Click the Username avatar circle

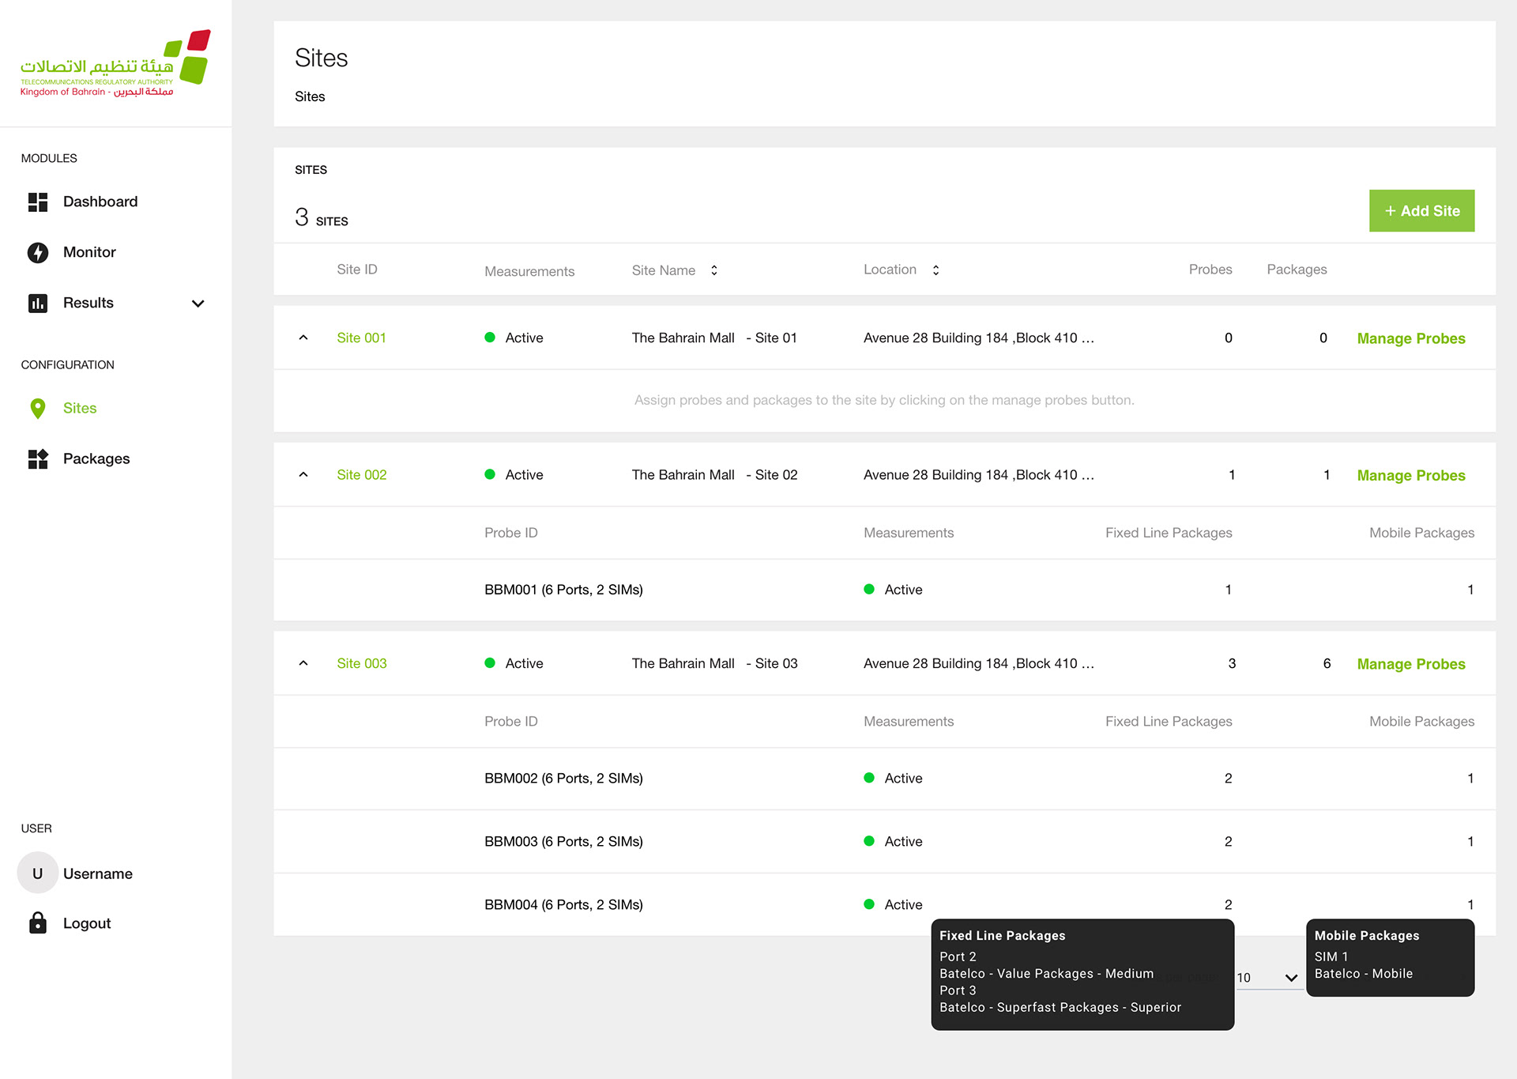(38, 873)
